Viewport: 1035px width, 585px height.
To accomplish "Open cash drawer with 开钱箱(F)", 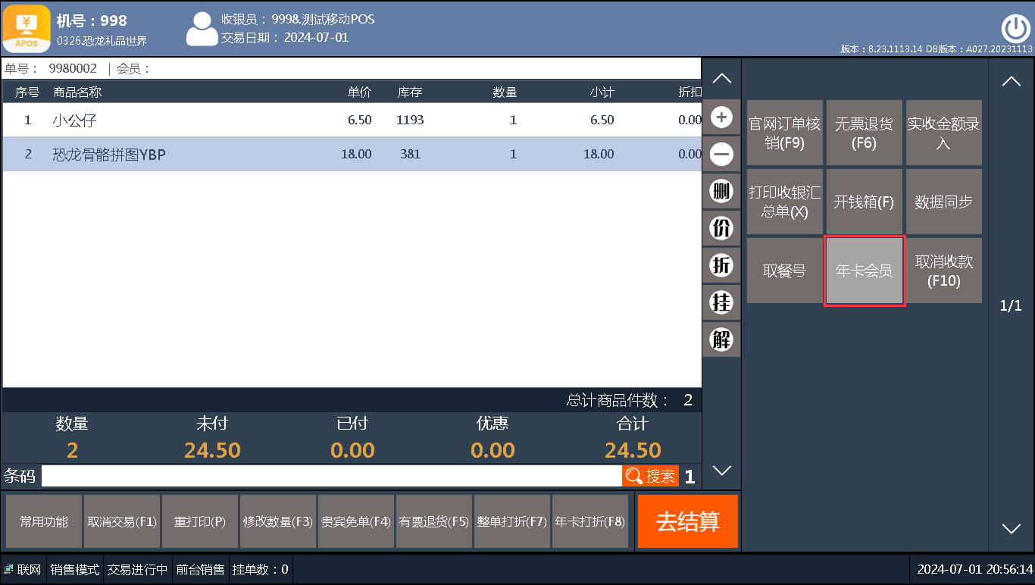I will [x=865, y=202].
